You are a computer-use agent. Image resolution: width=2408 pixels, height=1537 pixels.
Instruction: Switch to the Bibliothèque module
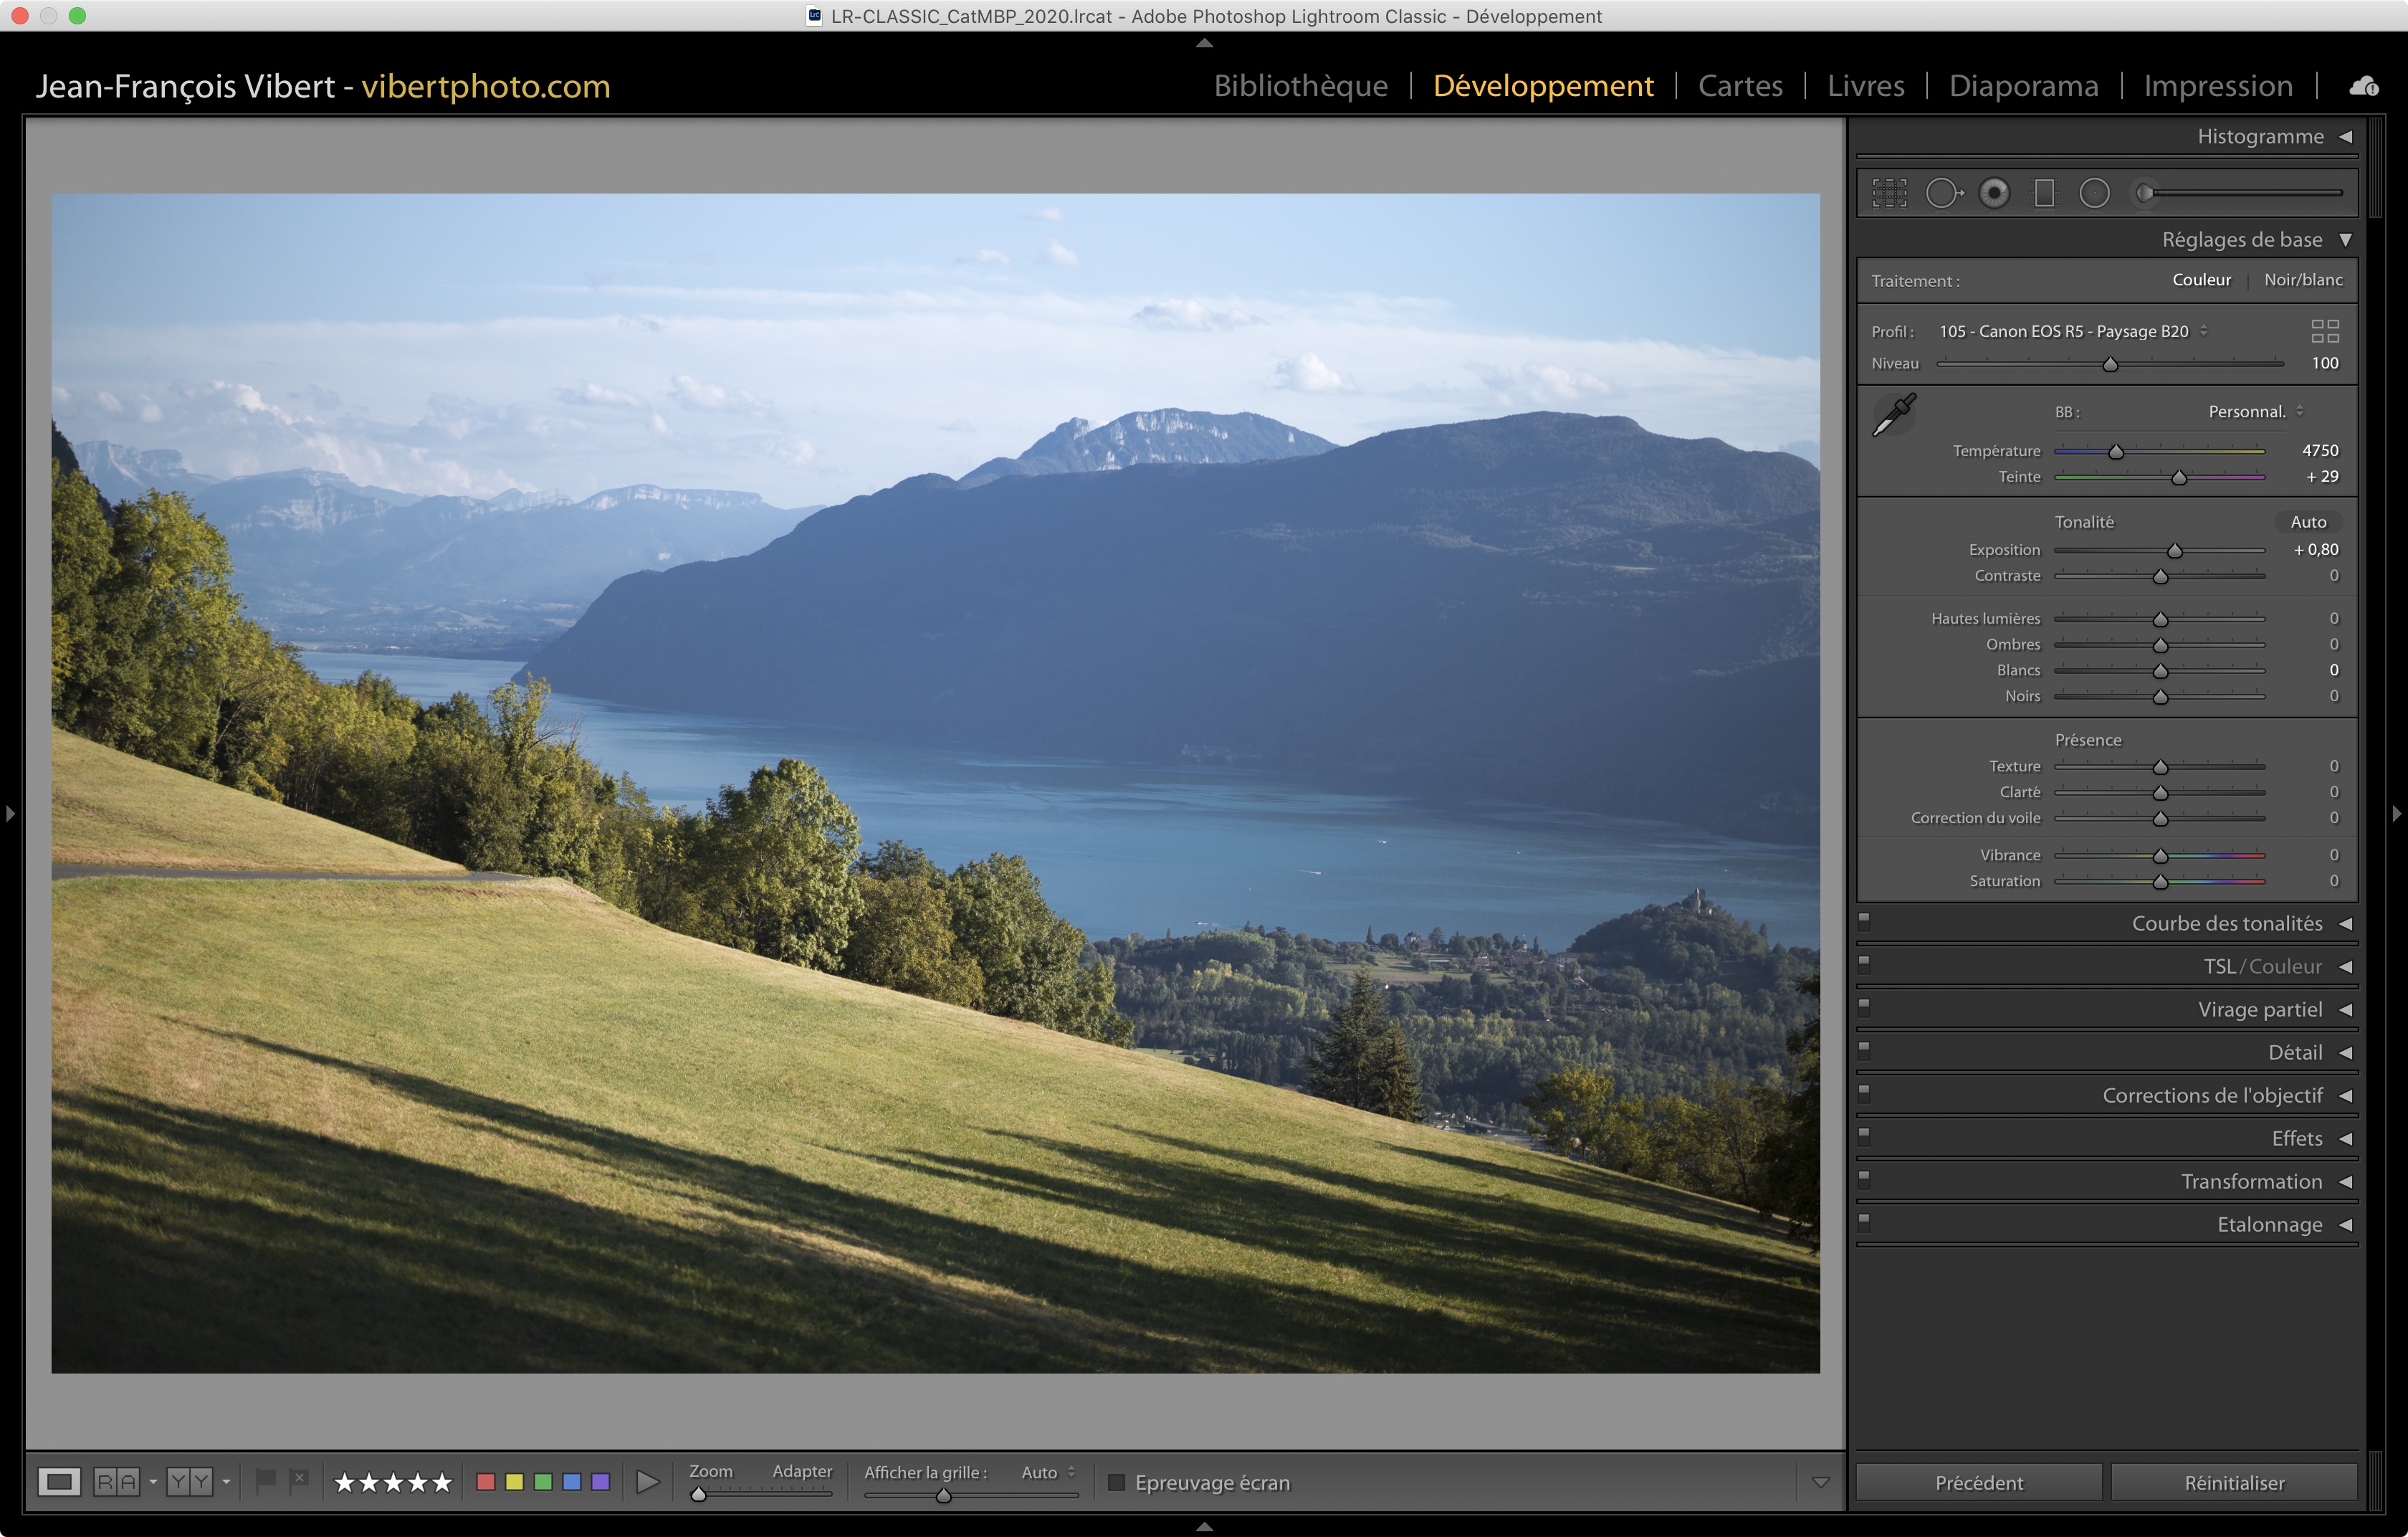pos(1300,86)
